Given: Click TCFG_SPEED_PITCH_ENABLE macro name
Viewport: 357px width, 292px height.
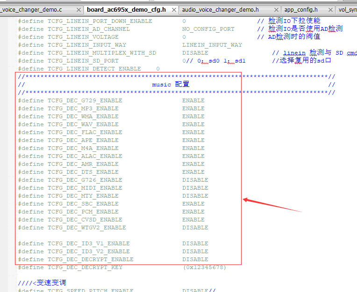Looking at the screenshot, I should pyautogui.click(x=91, y=291).
